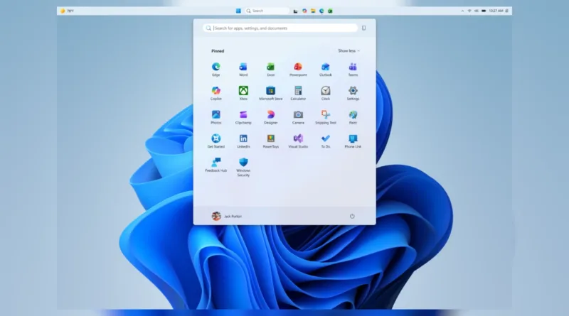Click the taskbar Search box
569x316 pixels.
click(267, 11)
